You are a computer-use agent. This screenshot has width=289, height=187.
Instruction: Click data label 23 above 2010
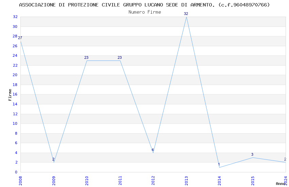pos(86,57)
